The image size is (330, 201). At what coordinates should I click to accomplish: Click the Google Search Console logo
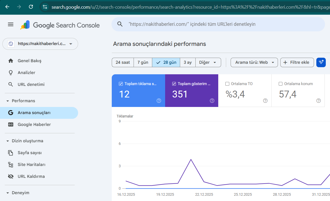pos(60,25)
